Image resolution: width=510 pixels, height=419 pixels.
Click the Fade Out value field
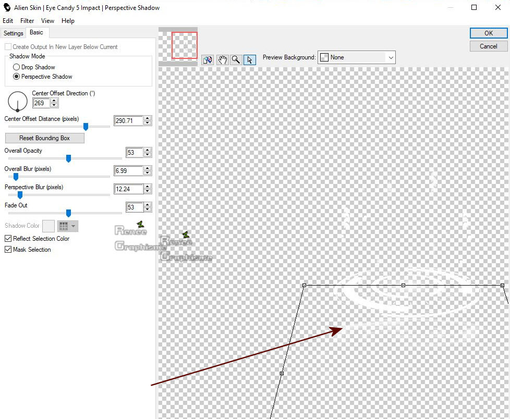point(135,207)
